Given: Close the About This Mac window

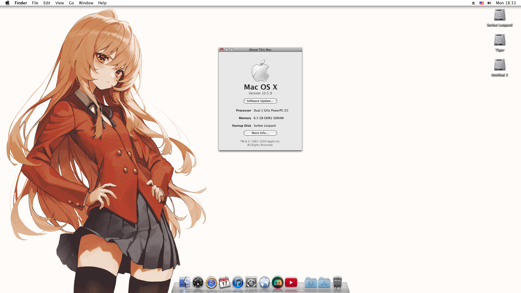Looking at the screenshot, I should point(222,50).
